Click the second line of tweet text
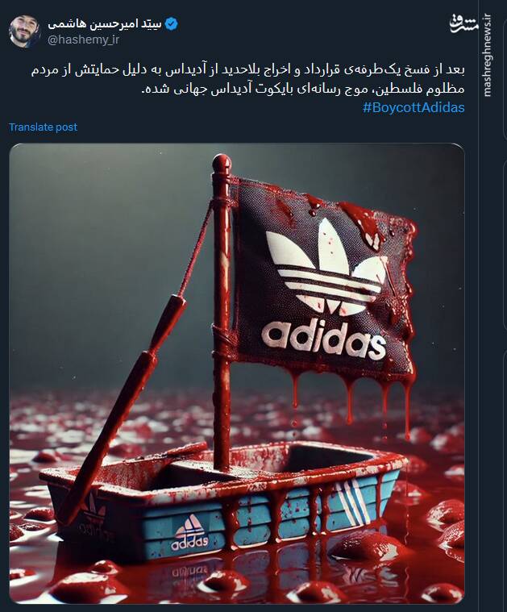This screenshot has width=507, height=612. (x=302, y=89)
